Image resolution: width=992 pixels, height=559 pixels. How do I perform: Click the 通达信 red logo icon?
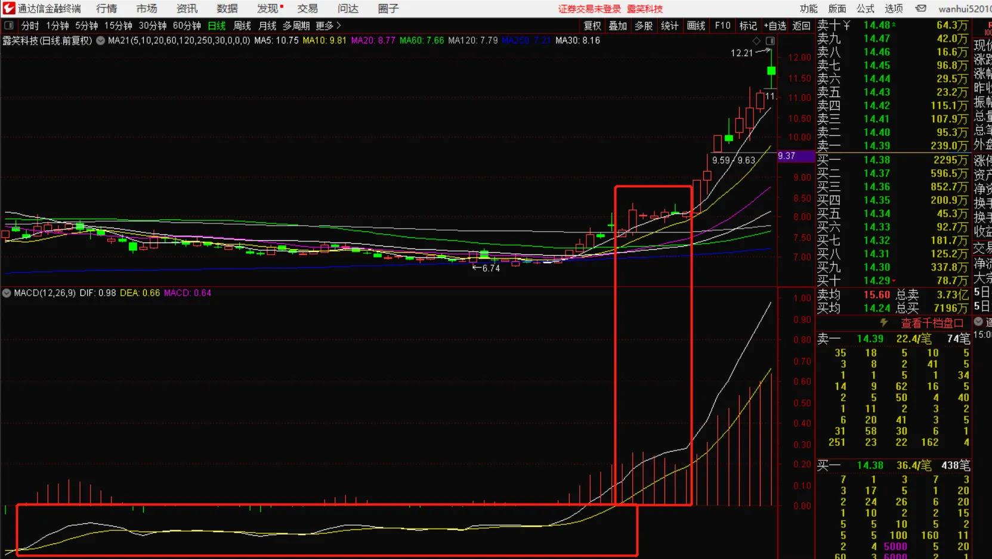(x=9, y=8)
